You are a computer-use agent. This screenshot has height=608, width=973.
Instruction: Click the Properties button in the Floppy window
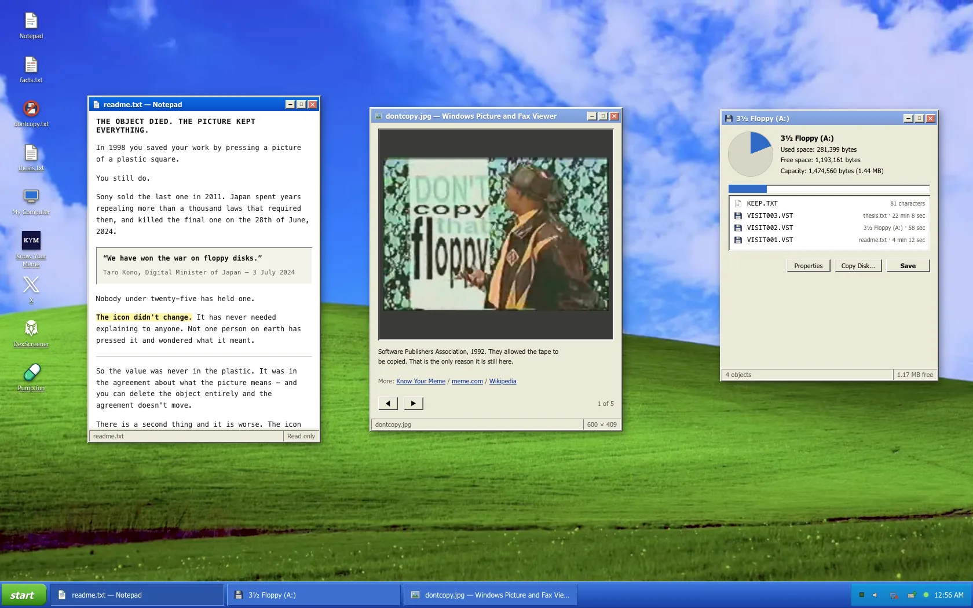809,266
